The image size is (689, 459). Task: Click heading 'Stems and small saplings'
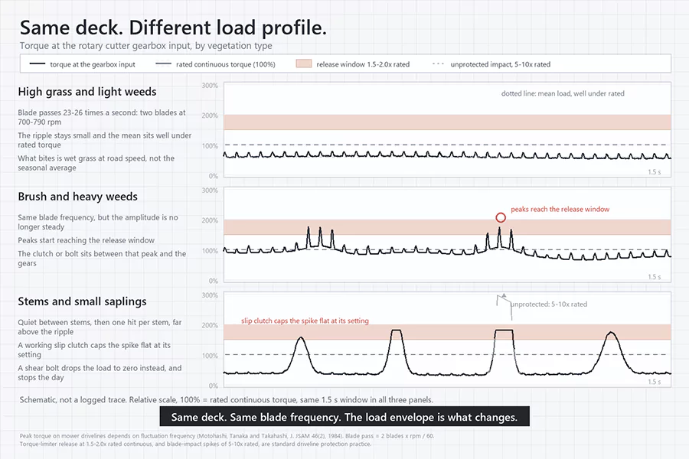click(x=82, y=301)
